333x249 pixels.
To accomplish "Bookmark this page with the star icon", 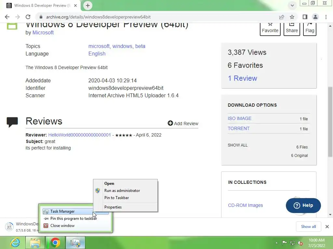I will point(292,17).
